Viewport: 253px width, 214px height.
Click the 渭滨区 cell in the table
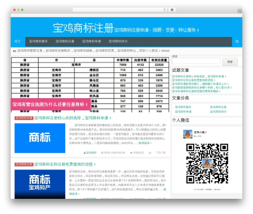pos(94,70)
